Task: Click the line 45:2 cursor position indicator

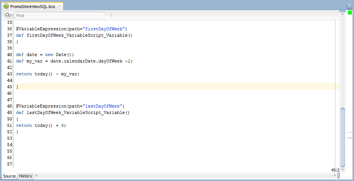Action: [335, 170]
